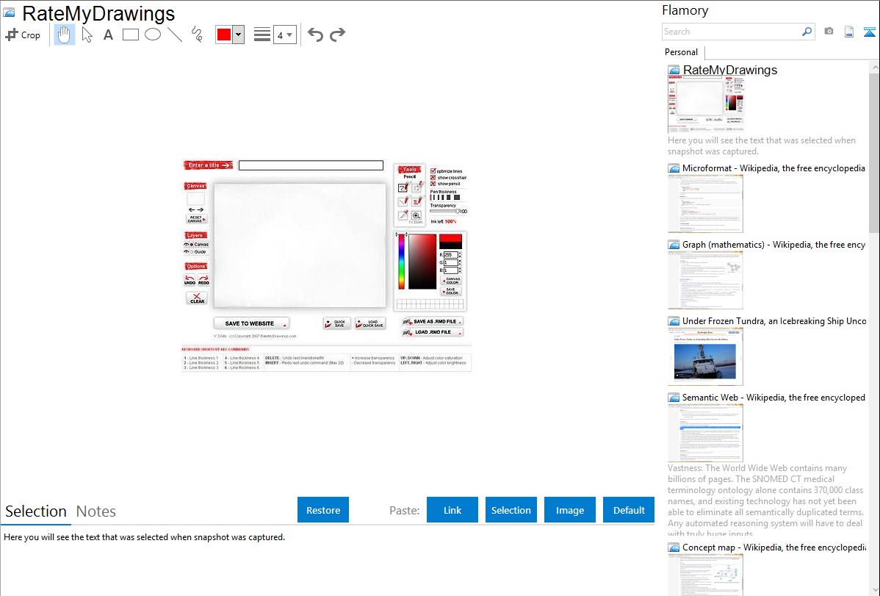Redo the last annotation
This screenshot has height=596, width=880.
(337, 35)
